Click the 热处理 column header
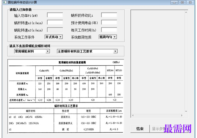This screenshot has width=197, height=138. [x=65, y=111]
